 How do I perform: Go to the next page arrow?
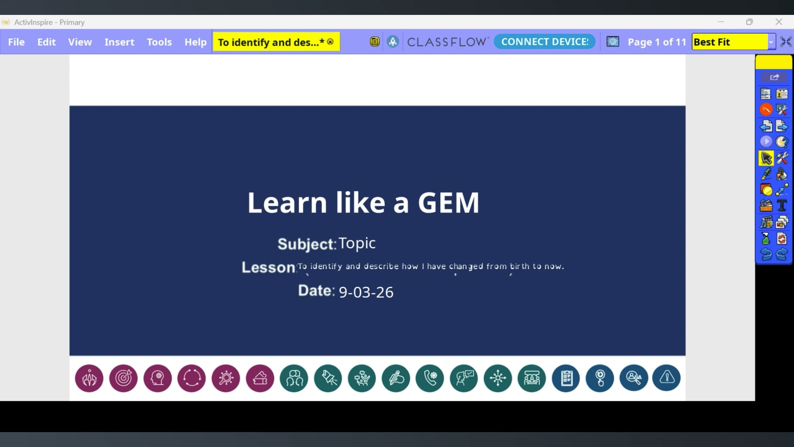(x=782, y=126)
